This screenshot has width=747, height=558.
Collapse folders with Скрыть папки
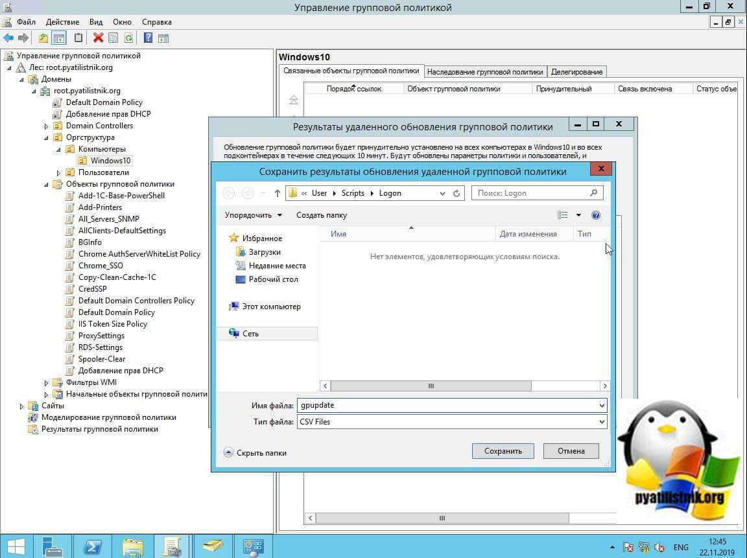click(x=255, y=452)
